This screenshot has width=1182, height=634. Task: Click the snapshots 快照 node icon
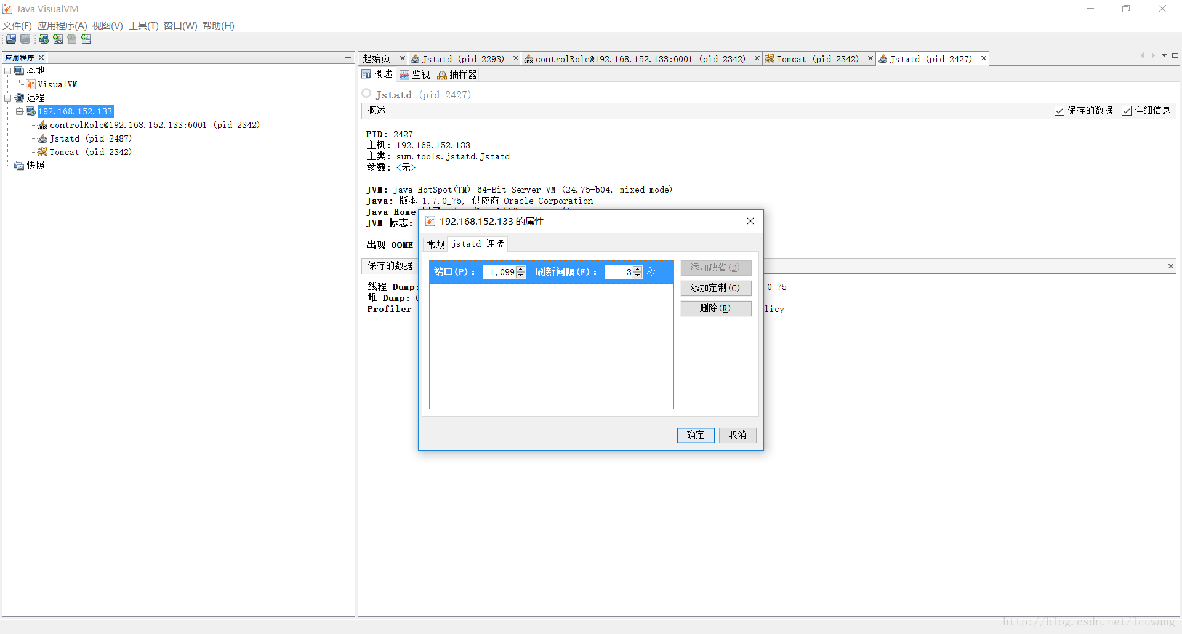(x=20, y=166)
